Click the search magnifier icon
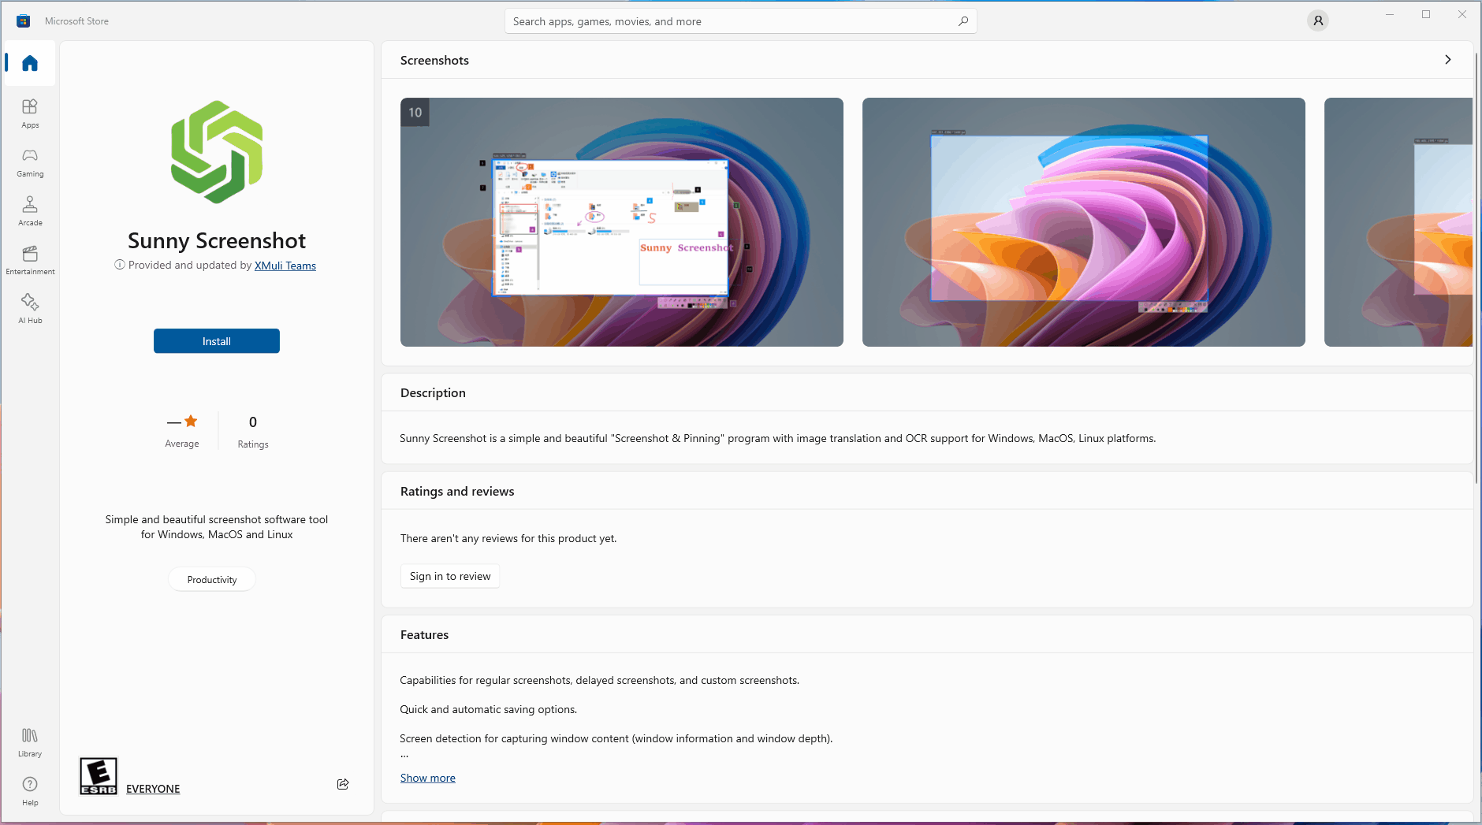Image resolution: width=1482 pixels, height=825 pixels. (x=963, y=21)
